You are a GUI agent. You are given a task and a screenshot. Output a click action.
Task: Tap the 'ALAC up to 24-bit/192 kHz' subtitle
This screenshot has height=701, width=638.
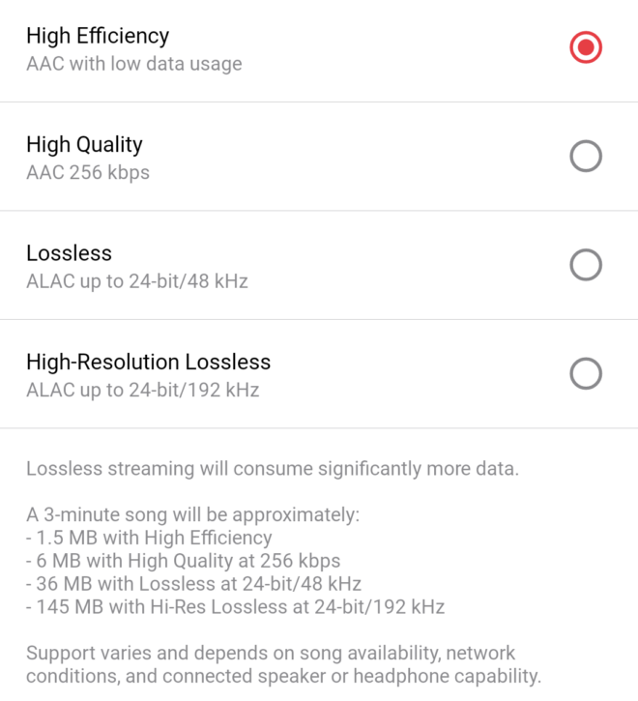pyautogui.click(x=142, y=391)
